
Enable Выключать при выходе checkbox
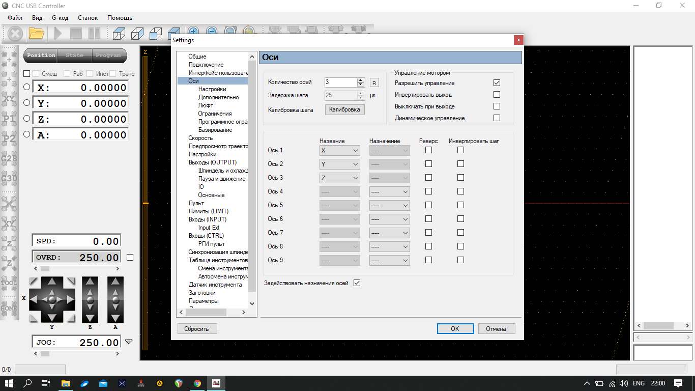tap(497, 106)
